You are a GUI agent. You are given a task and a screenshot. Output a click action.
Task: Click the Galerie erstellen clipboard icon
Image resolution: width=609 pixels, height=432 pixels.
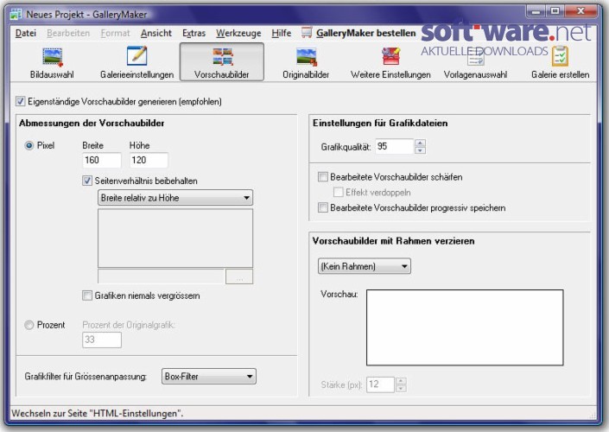[560, 56]
